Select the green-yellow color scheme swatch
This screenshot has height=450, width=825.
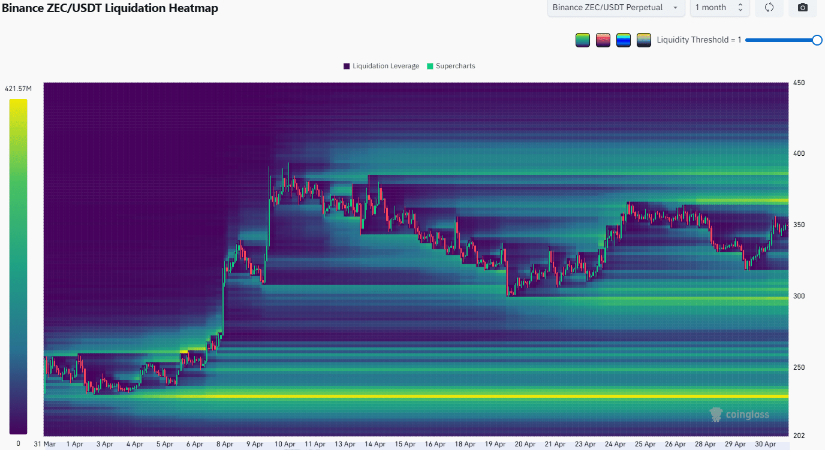(583, 40)
